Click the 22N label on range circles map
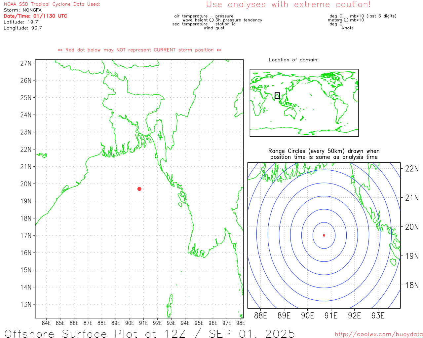Viewport: 423px width, 338px height. tap(412, 169)
